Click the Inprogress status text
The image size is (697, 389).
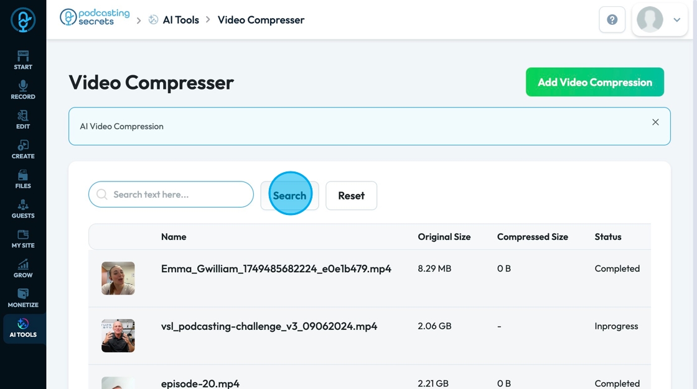coord(616,326)
